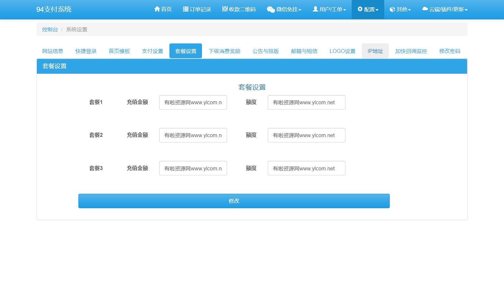Click the user icon beside 用户/工单

point(315,9)
